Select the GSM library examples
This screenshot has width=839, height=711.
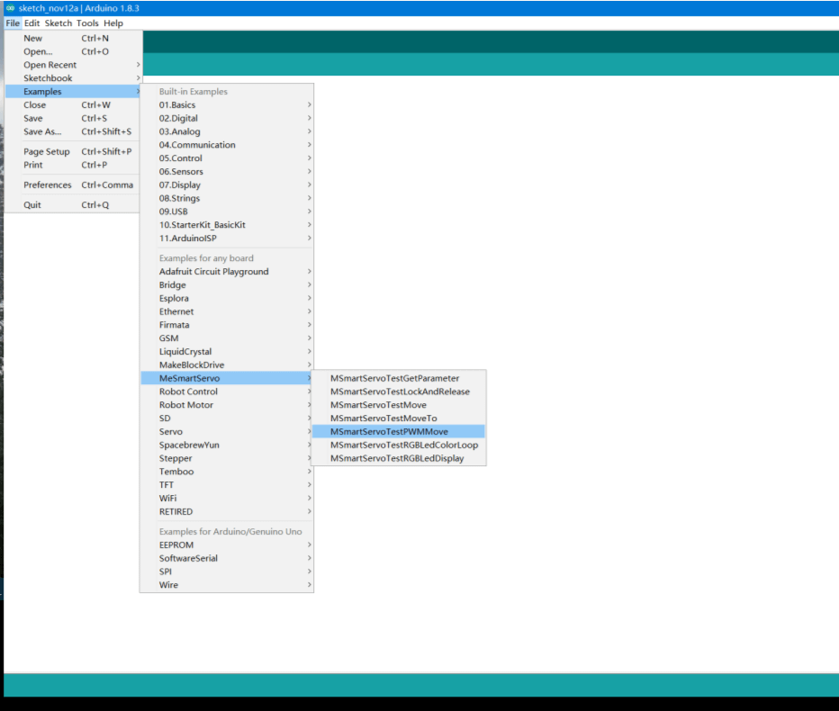click(x=227, y=338)
